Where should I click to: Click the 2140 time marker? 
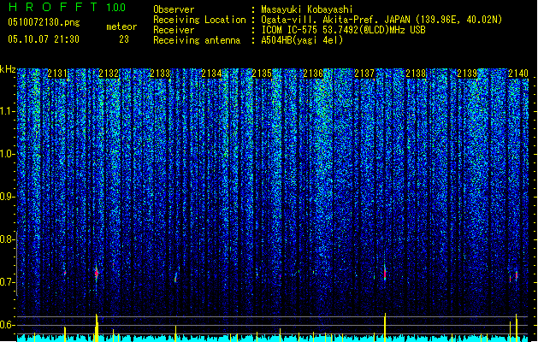518,74
